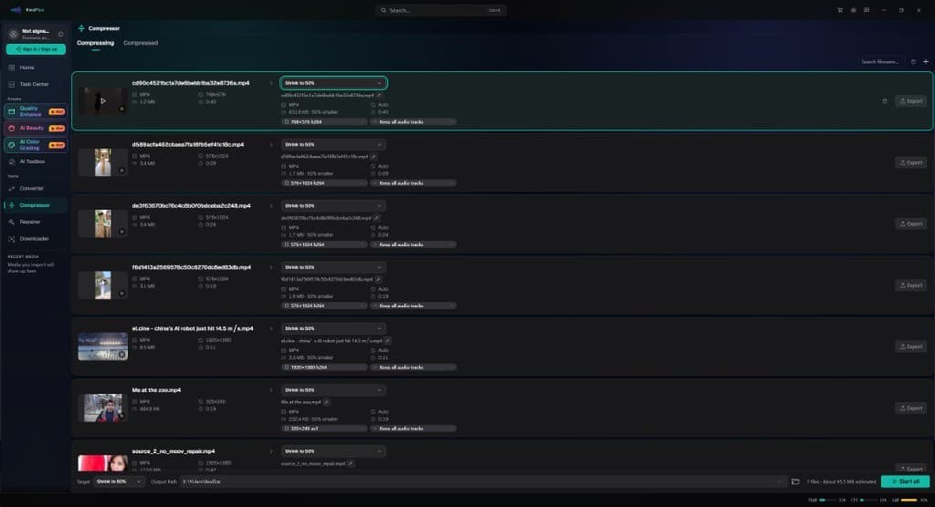Open the Repairer tool
Image resolution: width=935 pixels, height=507 pixels.
click(x=30, y=222)
